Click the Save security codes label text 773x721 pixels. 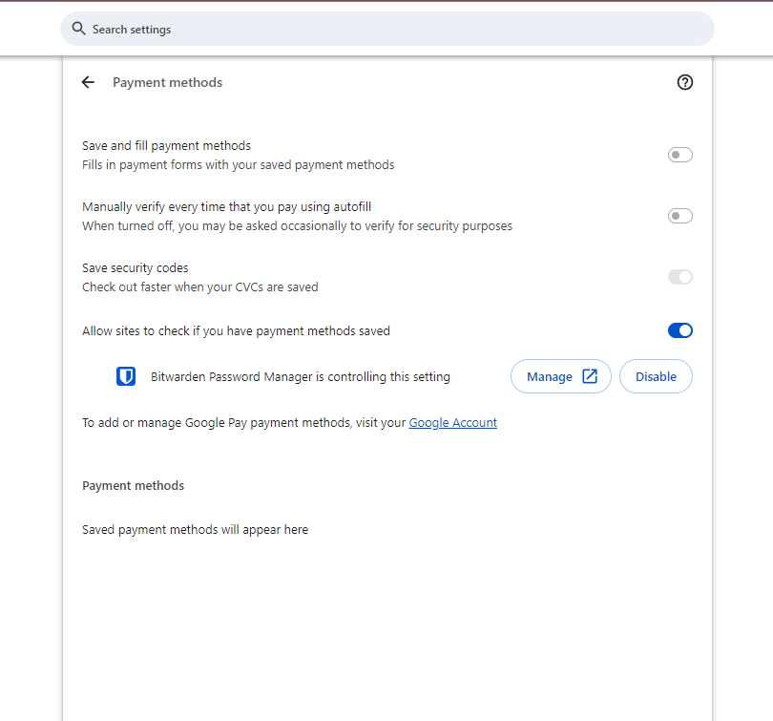pyautogui.click(x=136, y=267)
